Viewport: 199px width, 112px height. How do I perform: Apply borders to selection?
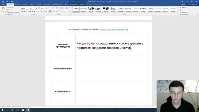[x=68, y=12]
